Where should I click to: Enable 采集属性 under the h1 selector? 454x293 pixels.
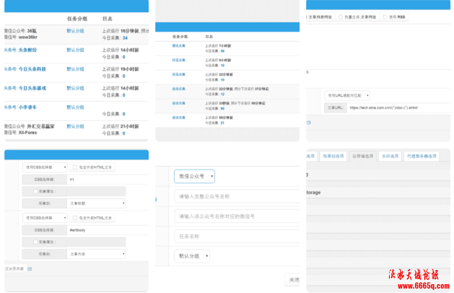tap(35, 191)
